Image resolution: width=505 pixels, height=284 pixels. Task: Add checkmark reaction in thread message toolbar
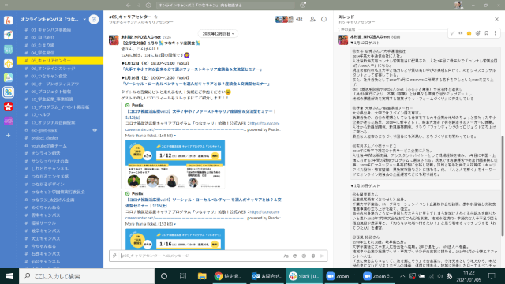(452, 33)
